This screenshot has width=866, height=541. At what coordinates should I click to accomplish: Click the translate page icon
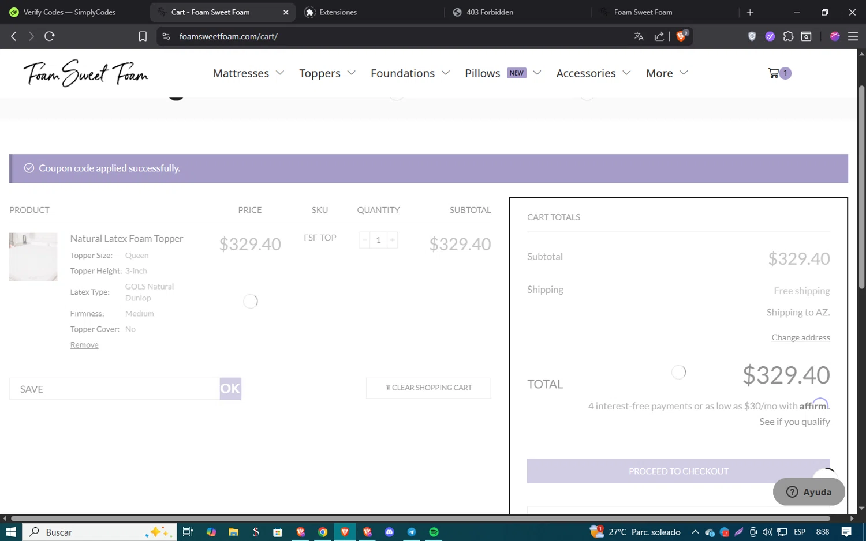coord(639,36)
